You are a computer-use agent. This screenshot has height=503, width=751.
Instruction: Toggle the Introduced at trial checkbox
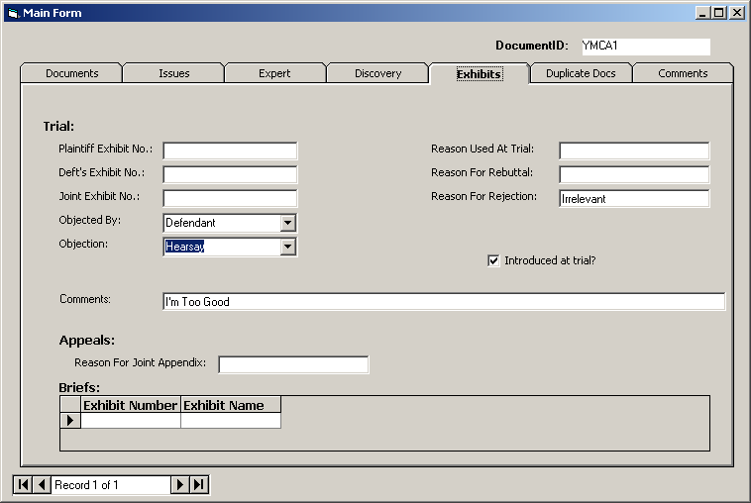coord(493,260)
